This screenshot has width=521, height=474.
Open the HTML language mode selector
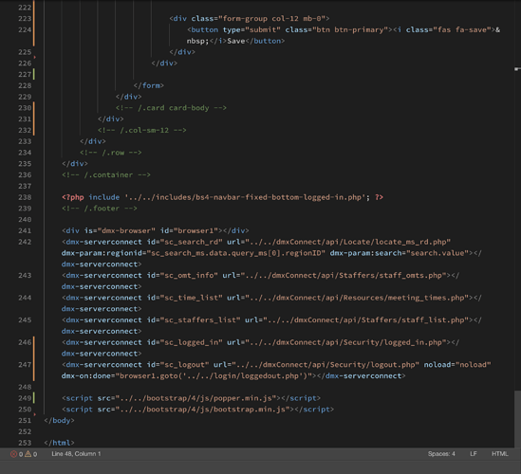click(500, 454)
